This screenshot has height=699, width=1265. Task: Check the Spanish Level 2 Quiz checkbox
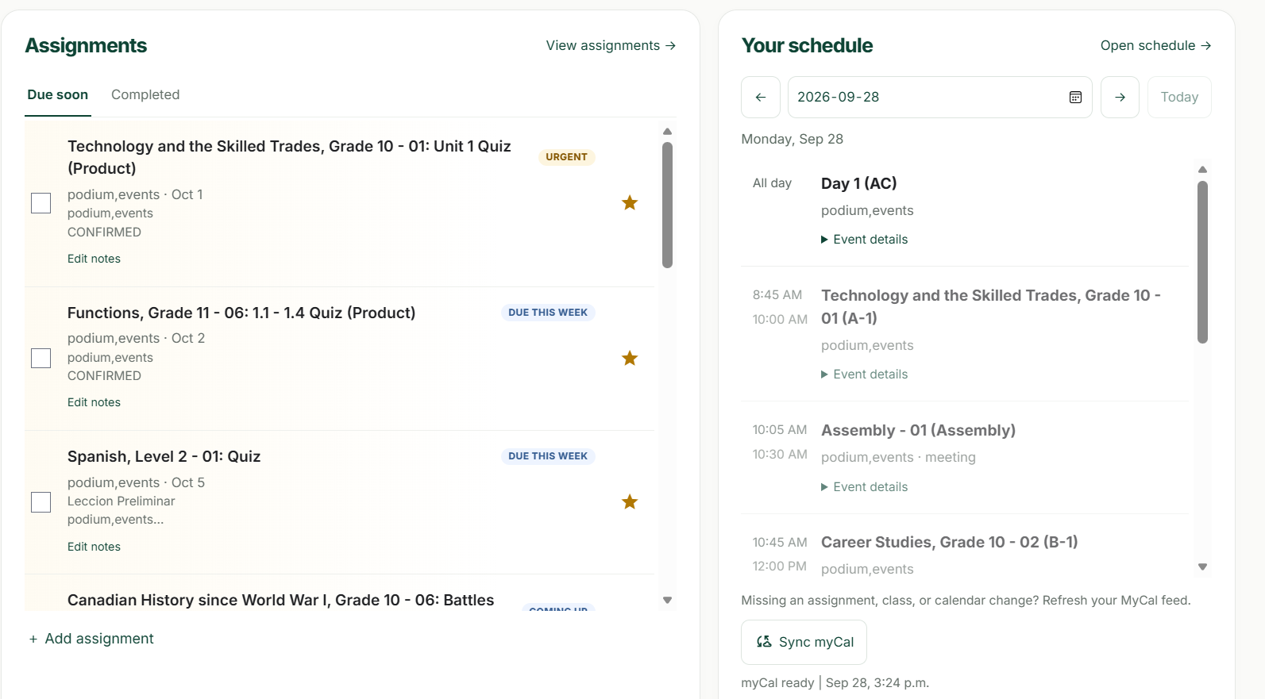(41, 502)
